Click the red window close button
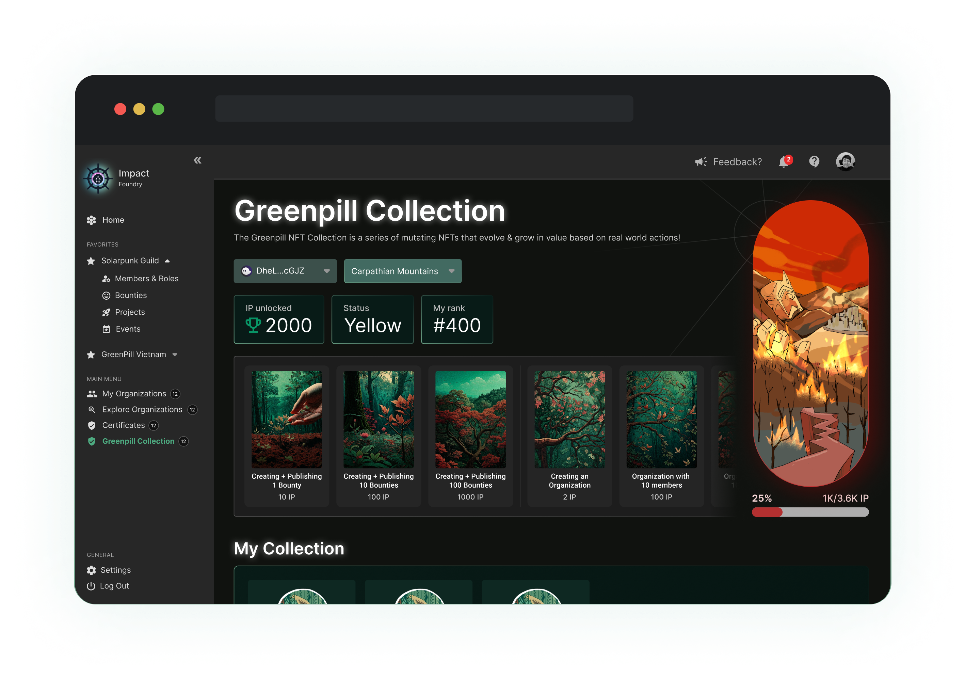The image size is (965, 678). (120, 109)
